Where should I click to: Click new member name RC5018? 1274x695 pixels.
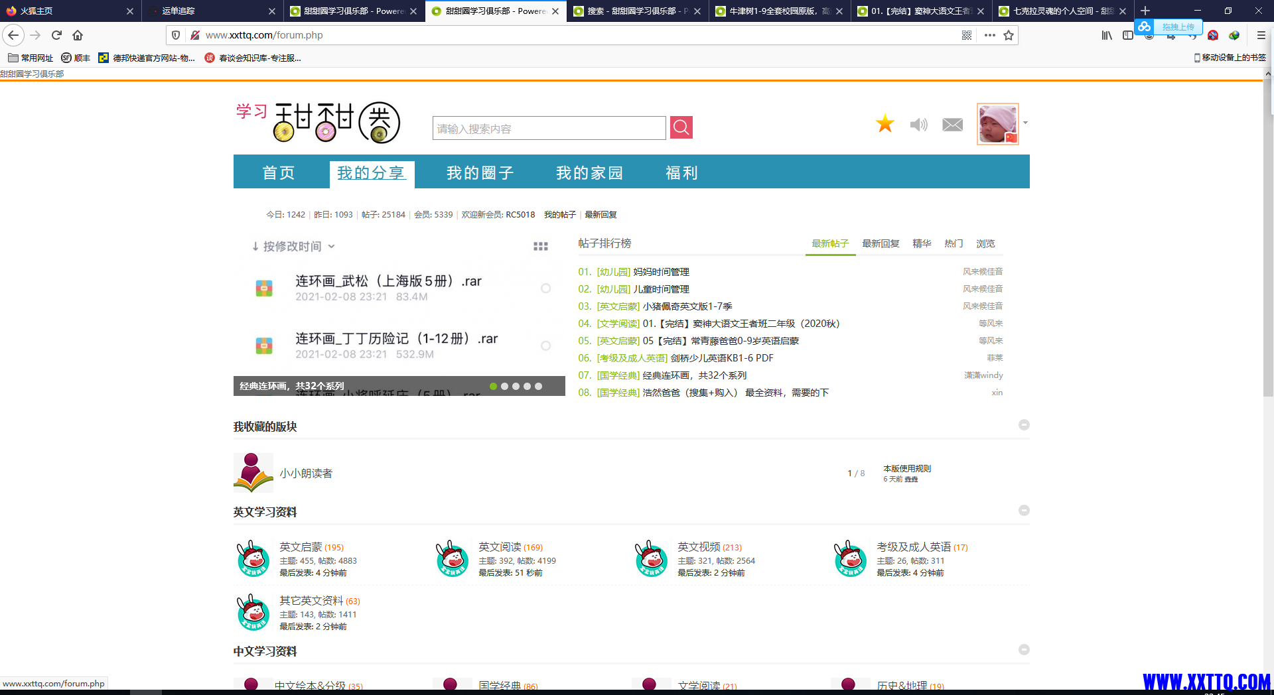click(x=520, y=215)
